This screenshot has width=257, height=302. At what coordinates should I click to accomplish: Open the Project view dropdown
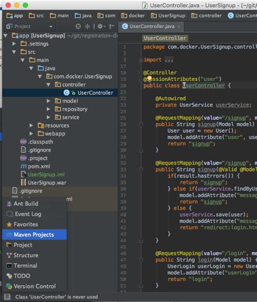pos(51,27)
